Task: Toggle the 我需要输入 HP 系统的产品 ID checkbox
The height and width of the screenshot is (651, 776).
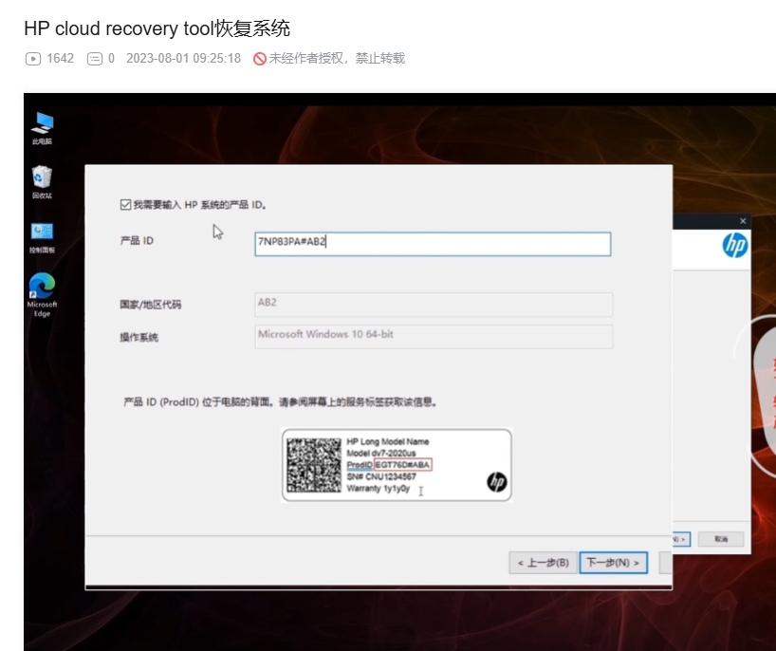Action: 125,204
